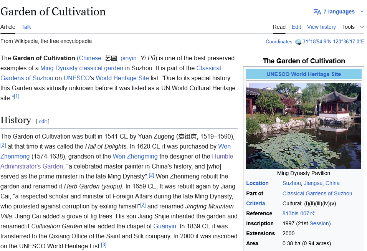The image size is (367, 251).
Task: Open the Coordinates label link
Action: (x=279, y=41)
